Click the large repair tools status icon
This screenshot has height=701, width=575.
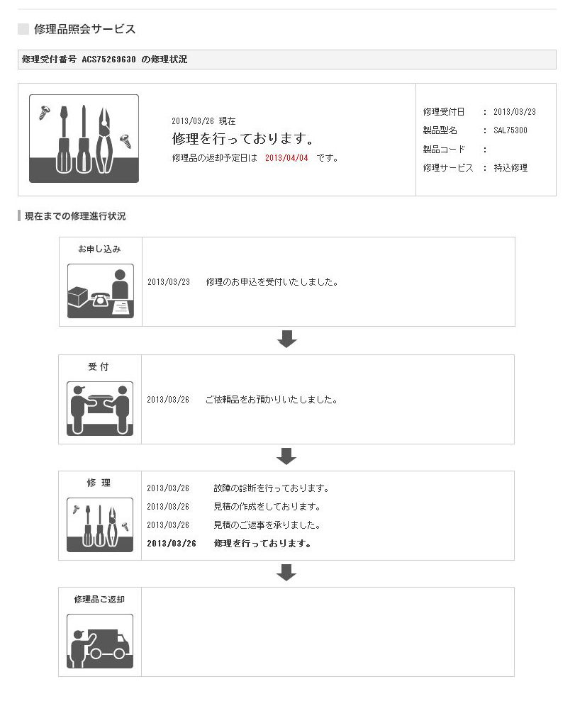click(84, 138)
